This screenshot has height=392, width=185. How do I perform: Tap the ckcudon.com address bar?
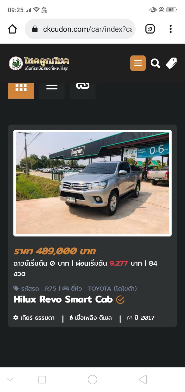click(x=80, y=29)
